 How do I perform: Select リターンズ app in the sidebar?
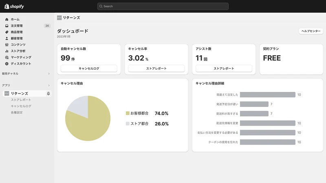coord(27,94)
